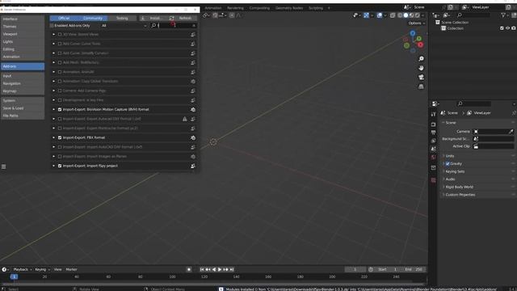This screenshot has width=517, height=291.
Task: Open the timeline Playback menu
Action: pyautogui.click(x=22, y=269)
